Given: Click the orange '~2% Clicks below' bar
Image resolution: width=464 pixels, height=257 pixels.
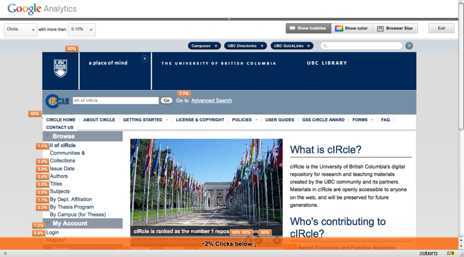Looking at the screenshot, I should coord(229,244).
